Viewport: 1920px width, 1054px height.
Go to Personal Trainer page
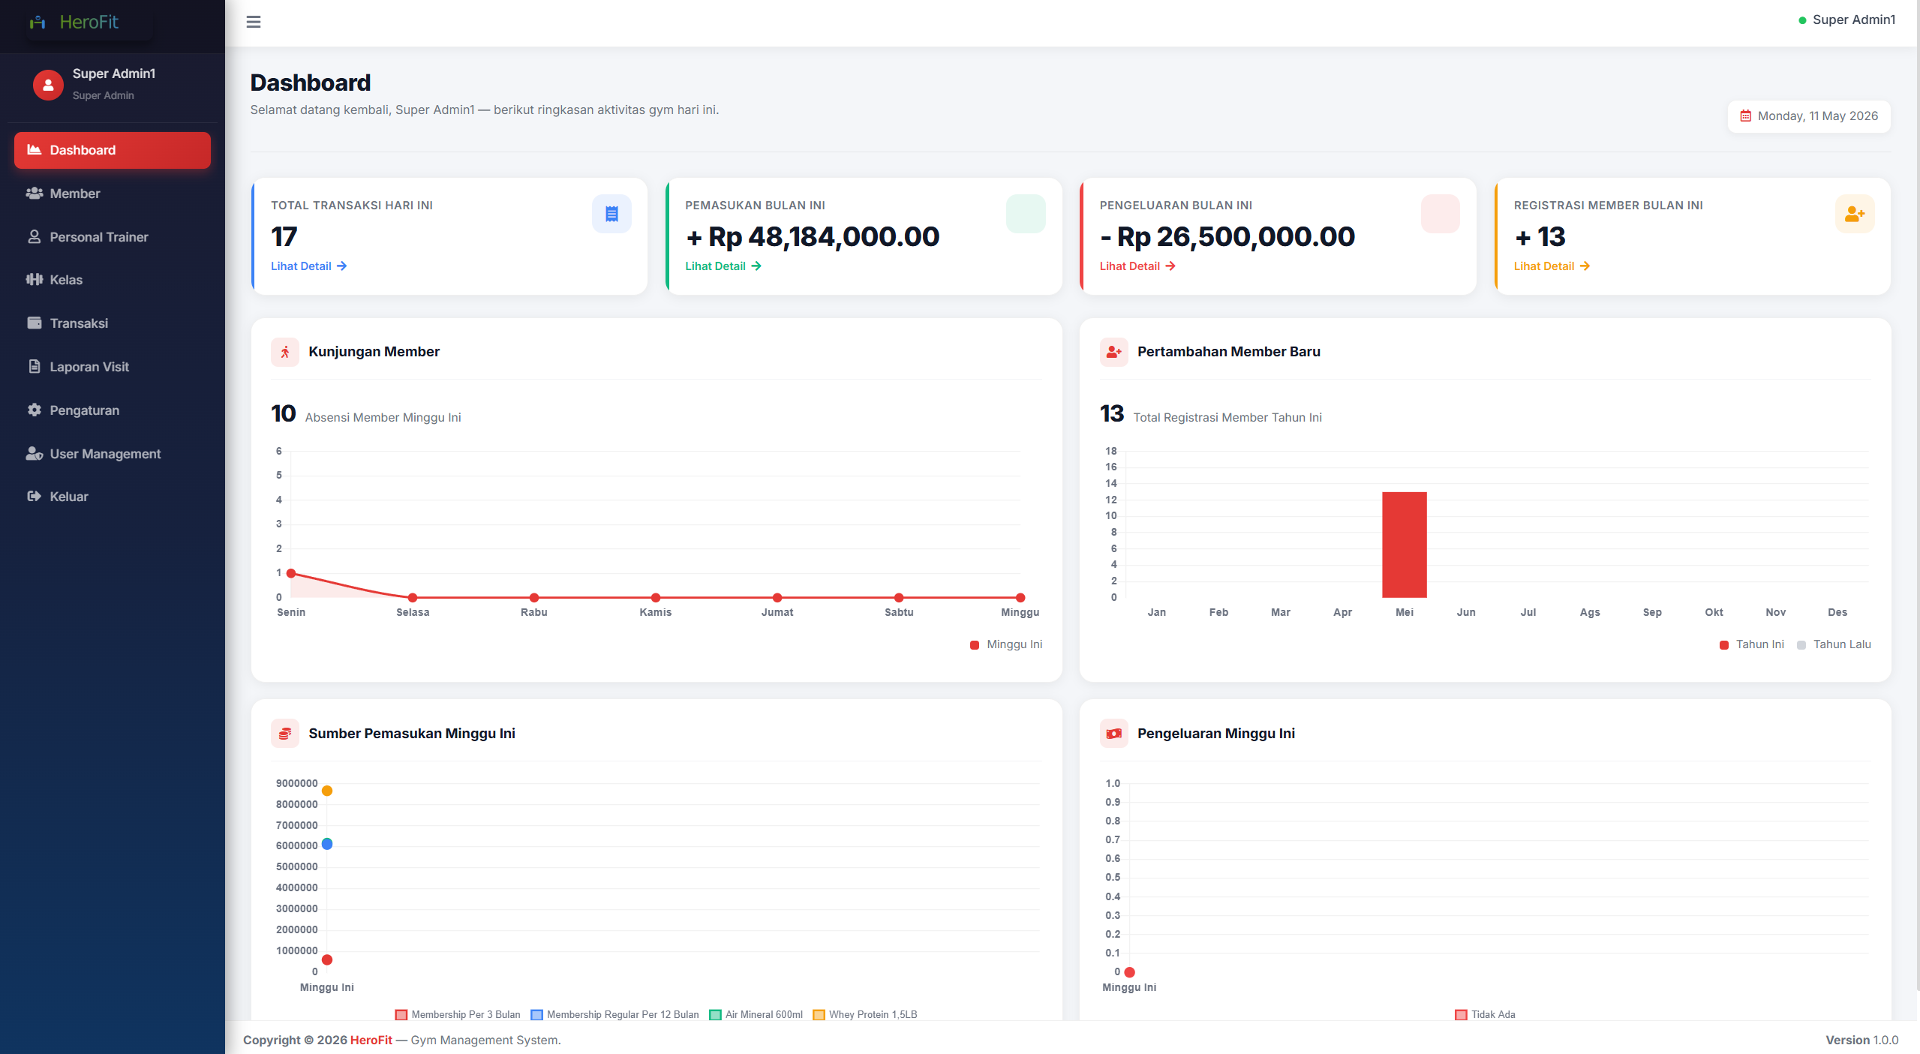click(x=113, y=237)
